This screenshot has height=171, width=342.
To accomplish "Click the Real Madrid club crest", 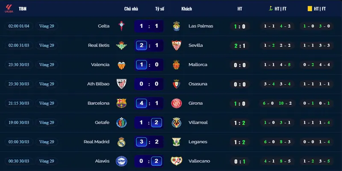I will pos(121,142).
